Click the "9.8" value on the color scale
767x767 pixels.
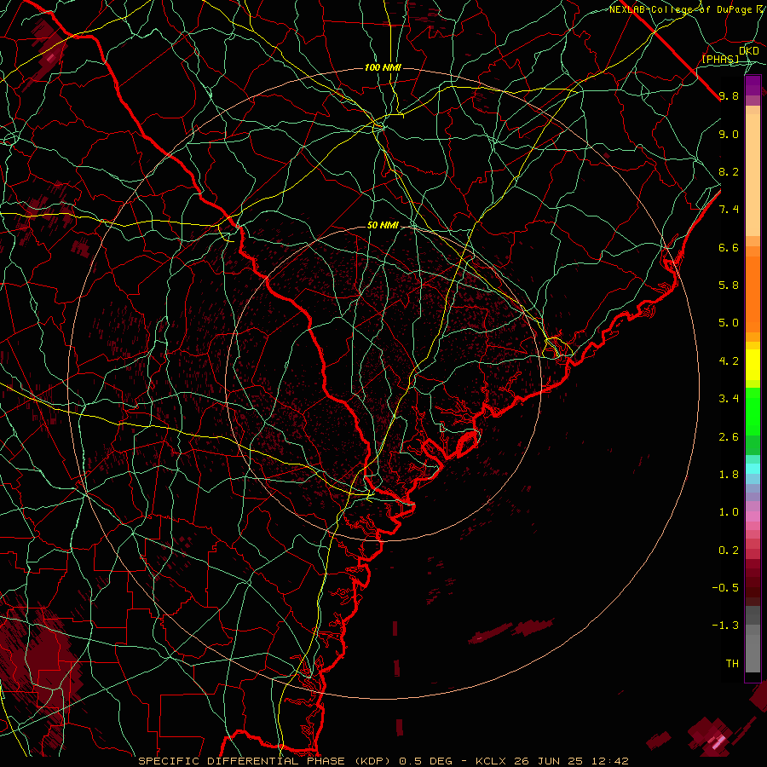pos(729,95)
